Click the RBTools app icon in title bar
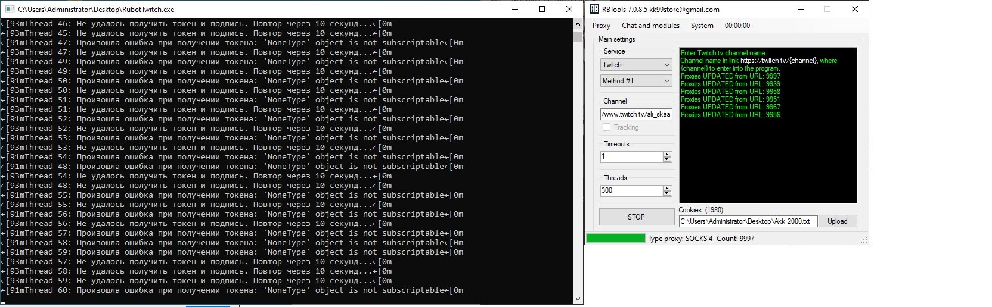 (594, 9)
